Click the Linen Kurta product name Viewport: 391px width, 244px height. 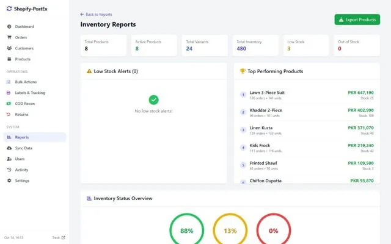(261, 128)
